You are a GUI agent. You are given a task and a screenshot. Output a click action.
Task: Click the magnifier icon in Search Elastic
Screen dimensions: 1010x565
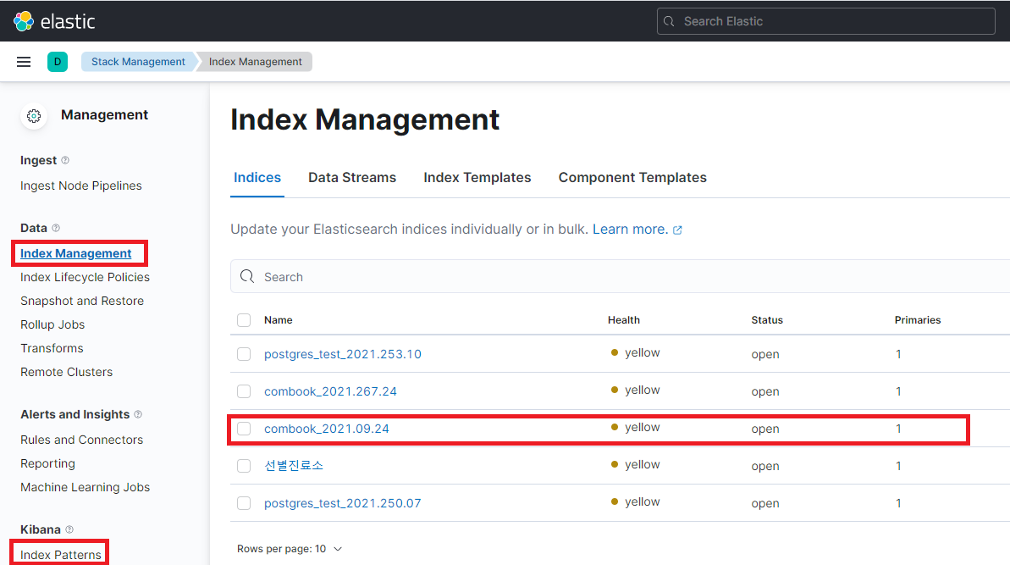[x=670, y=21]
